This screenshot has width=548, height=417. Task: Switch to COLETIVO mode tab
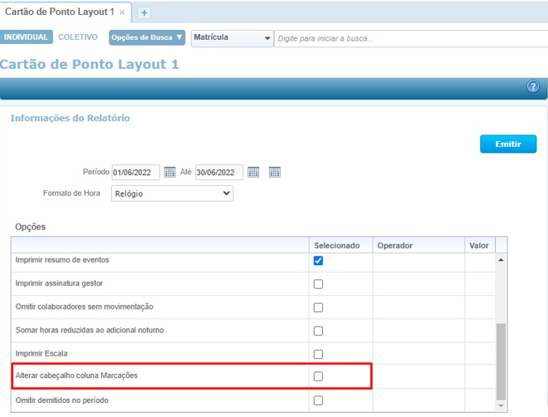77,38
